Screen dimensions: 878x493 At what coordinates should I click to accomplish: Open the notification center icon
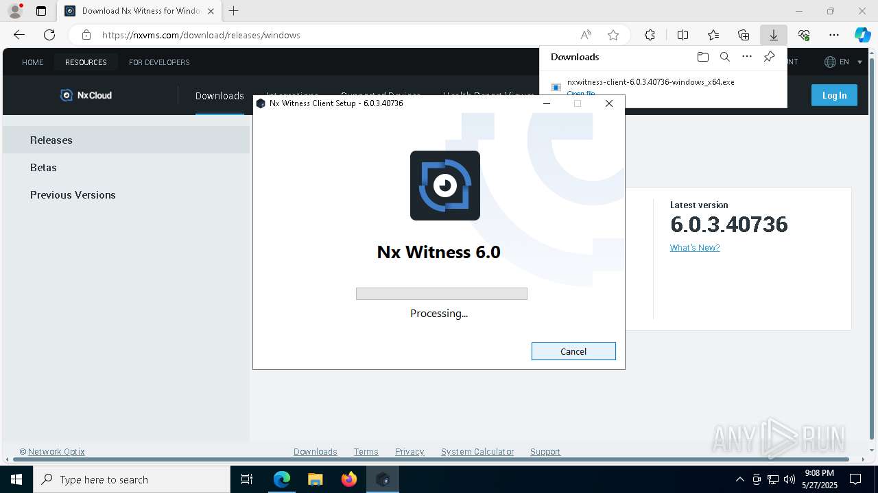point(855,479)
